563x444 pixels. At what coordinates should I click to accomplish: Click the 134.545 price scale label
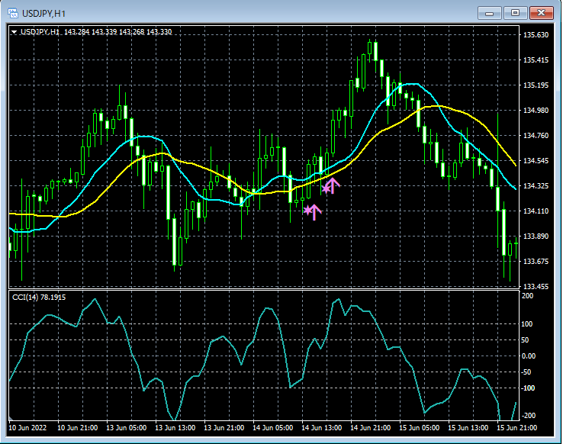536,160
